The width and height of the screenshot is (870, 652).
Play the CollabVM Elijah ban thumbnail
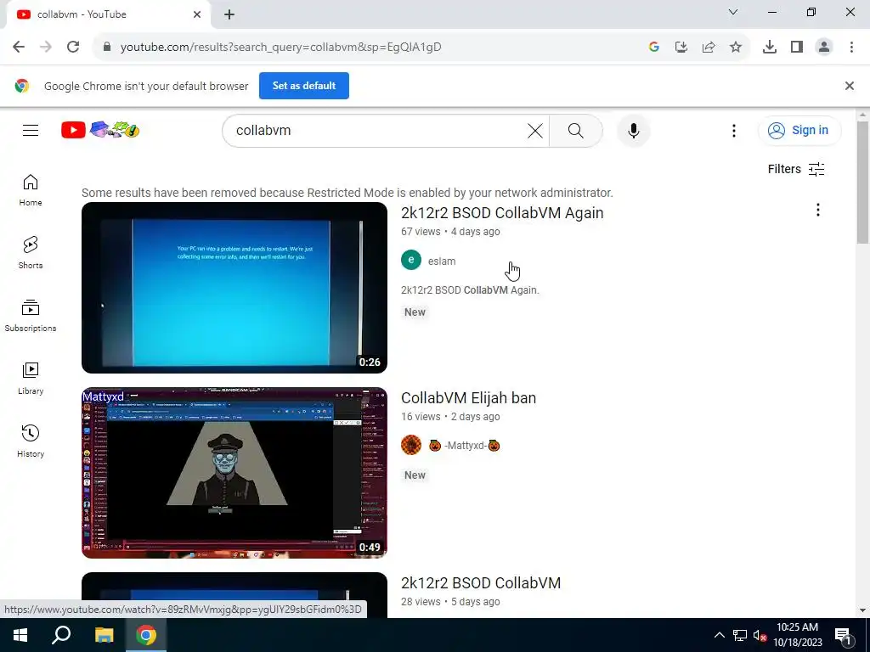(x=234, y=473)
